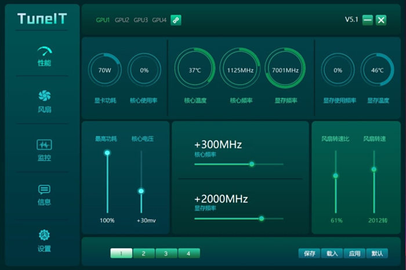Click the 核心温度 label
Image resolution: width=406 pixels, height=270 pixels.
click(x=195, y=100)
